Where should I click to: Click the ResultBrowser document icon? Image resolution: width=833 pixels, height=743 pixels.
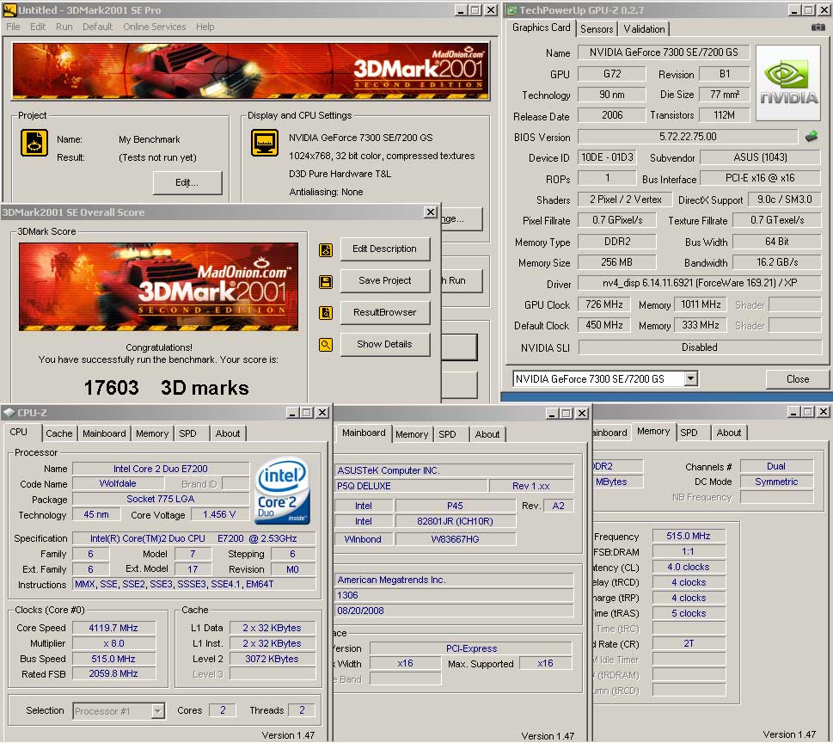click(x=326, y=313)
